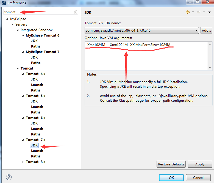
Task: Collapse the Tomcat parent node
Action: (x=18, y=68)
